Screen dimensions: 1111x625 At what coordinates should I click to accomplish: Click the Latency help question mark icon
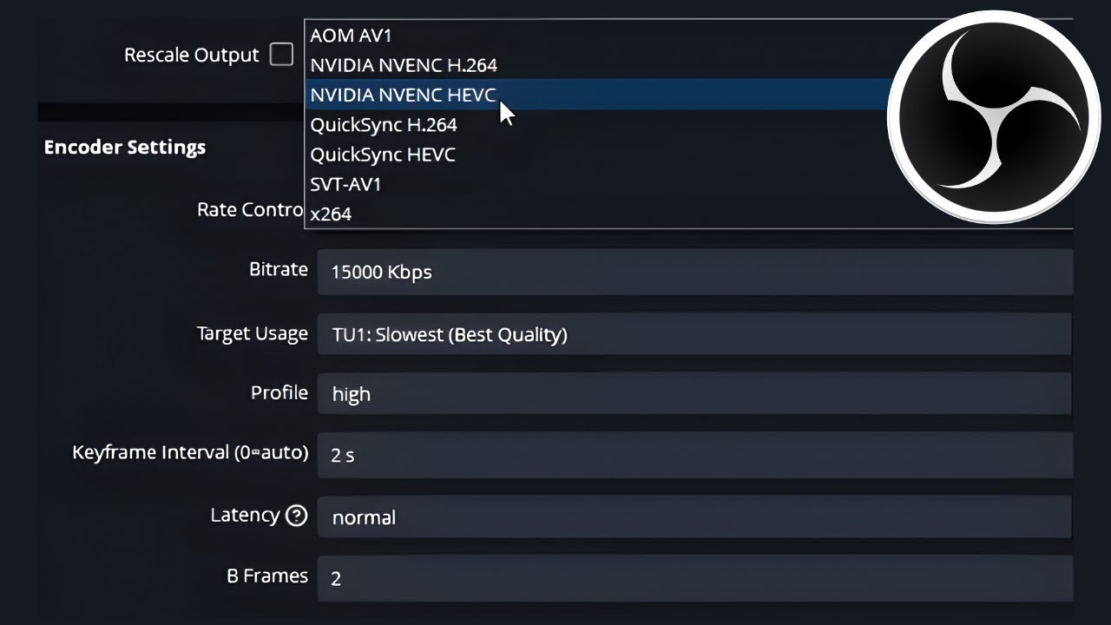[296, 516]
